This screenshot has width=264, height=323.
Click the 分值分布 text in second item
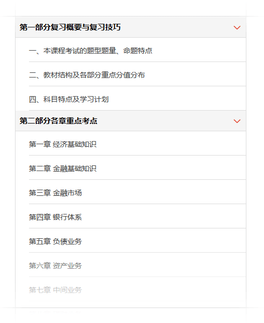click(x=130, y=75)
